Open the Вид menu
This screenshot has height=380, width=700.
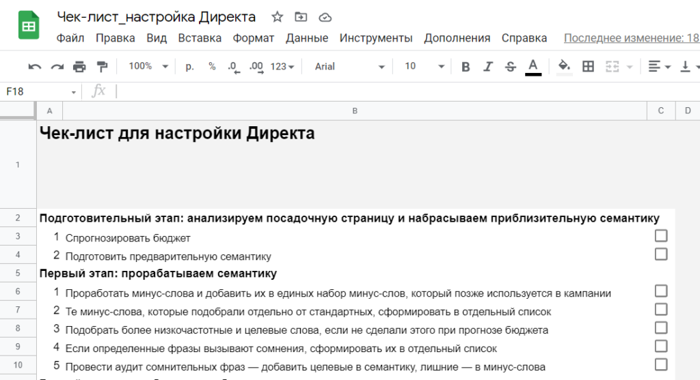point(157,38)
